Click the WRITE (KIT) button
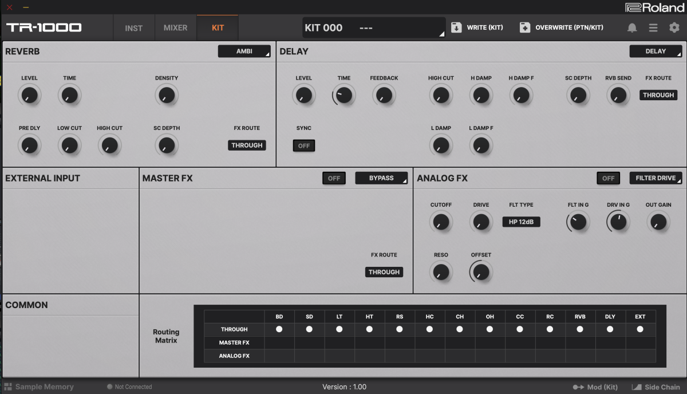 (x=477, y=27)
